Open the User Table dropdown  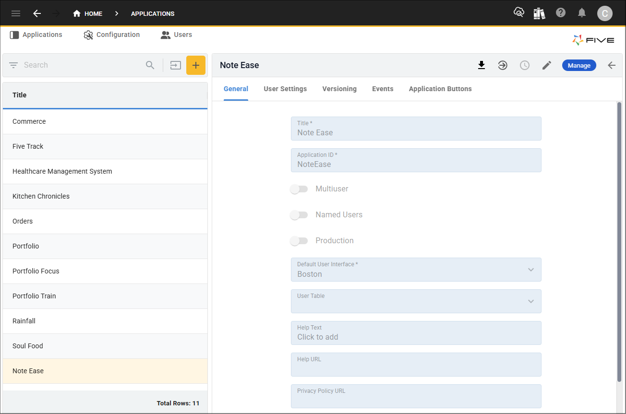pos(530,301)
